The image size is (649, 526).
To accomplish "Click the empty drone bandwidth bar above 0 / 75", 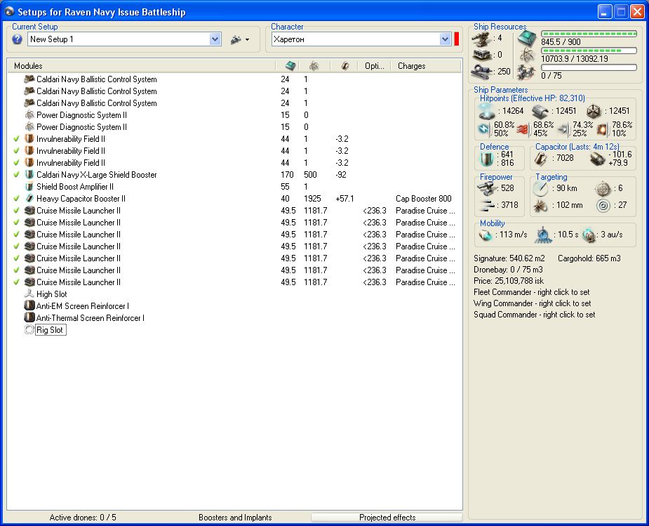I will [589, 67].
